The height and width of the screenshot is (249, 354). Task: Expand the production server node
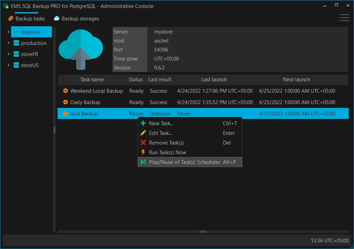coord(8,43)
